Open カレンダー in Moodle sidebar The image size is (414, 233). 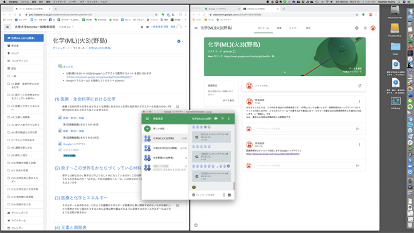[x=24, y=228]
